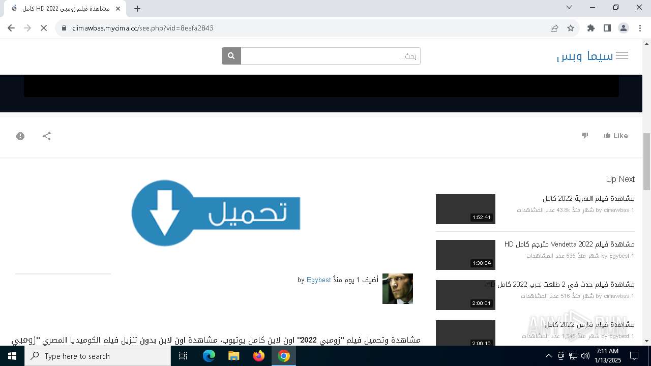Click the Up Next heading text
651x366 pixels.
tap(620, 179)
